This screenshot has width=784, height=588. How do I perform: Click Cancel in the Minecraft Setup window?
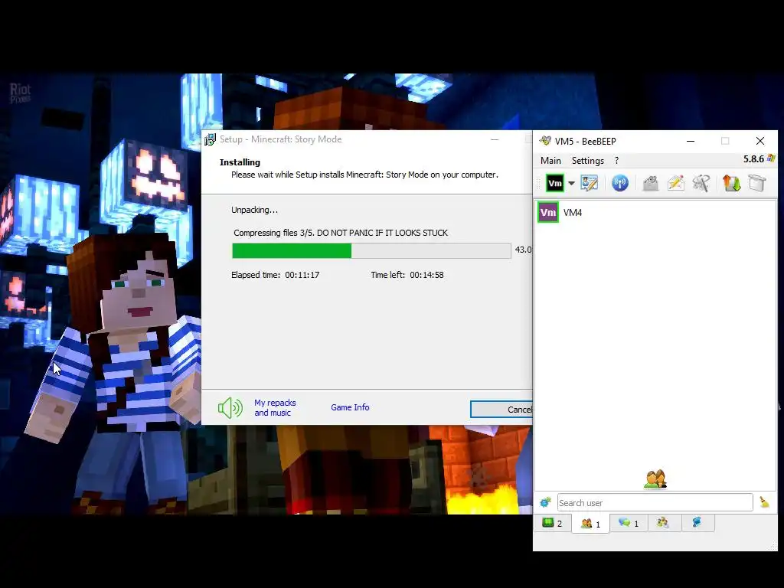(501, 410)
